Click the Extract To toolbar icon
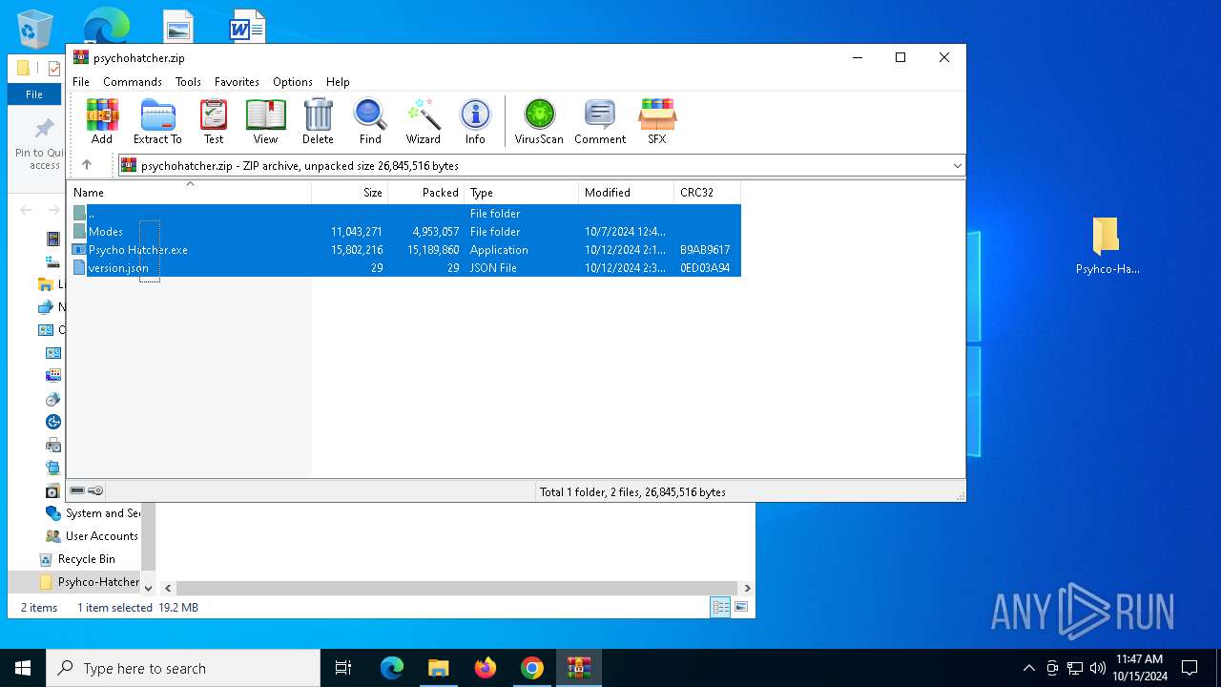Image resolution: width=1221 pixels, height=687 pixels. pyautogui.click(x=157, y=121)
